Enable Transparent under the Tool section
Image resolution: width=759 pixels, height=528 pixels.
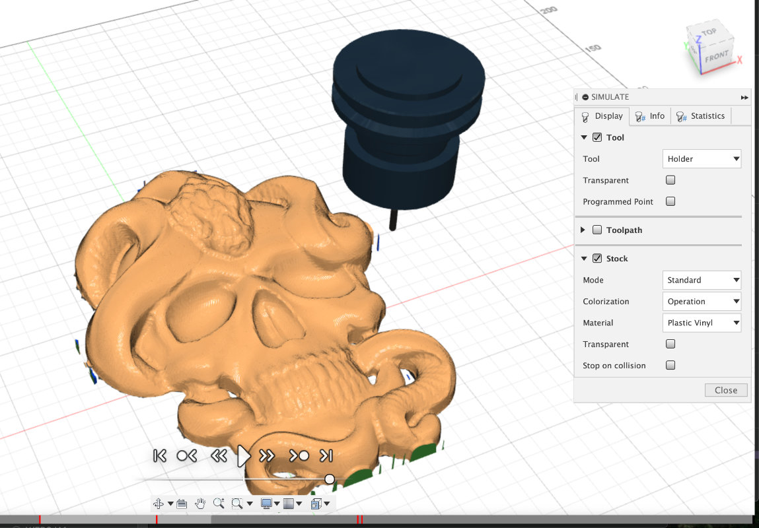670,180
